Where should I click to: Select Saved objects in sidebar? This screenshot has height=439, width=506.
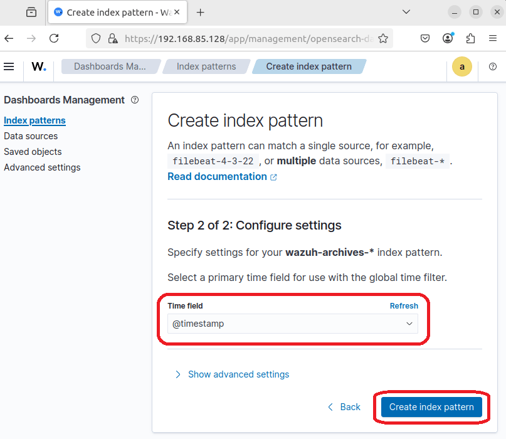pyautogui.click(x=33, y=152)
